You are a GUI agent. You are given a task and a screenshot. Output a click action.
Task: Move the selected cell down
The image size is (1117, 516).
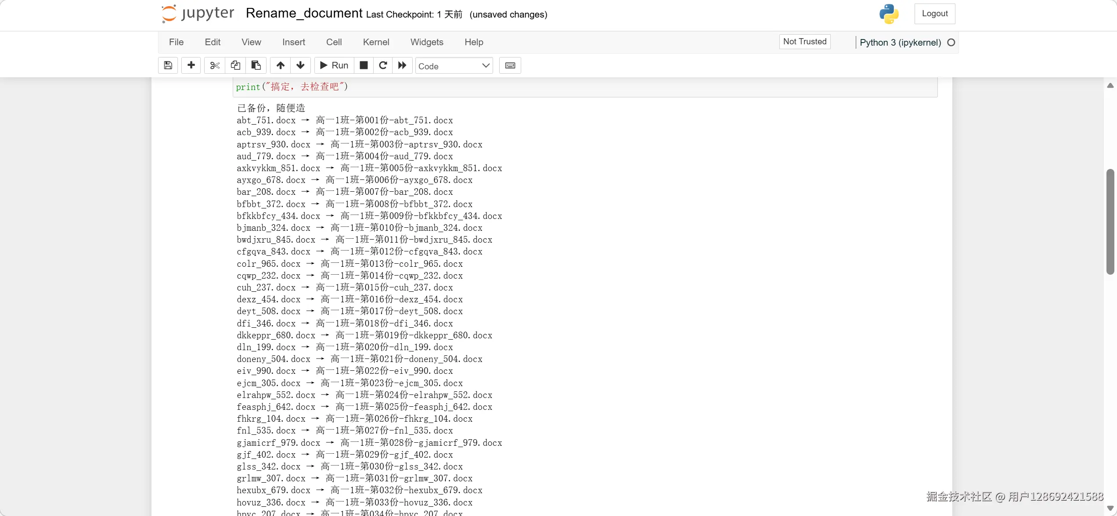[300, 65]
